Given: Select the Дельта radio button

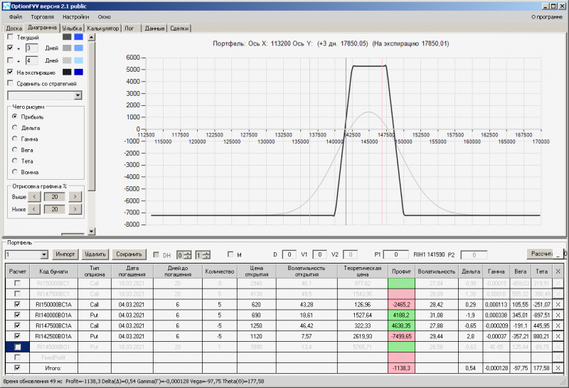Looking at the screenshot, I should (x=15, y=128).
